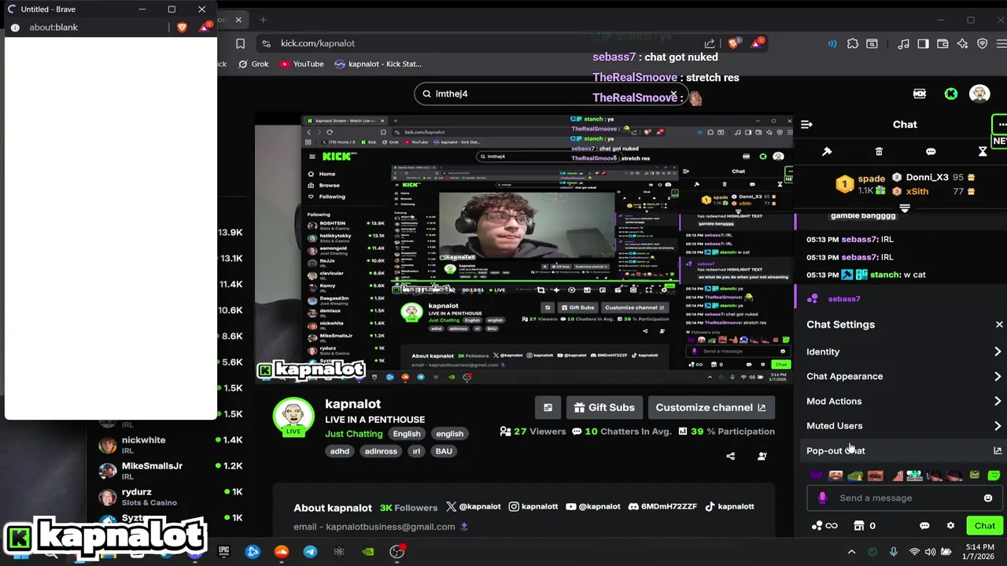Click the kapnalot channel avatar with LIVE badge
Viewport: 1007px width, 566px height.
click(x=293, y=417)
